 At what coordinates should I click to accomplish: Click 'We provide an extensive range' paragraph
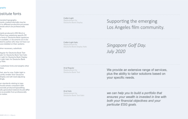pos(137,74)
